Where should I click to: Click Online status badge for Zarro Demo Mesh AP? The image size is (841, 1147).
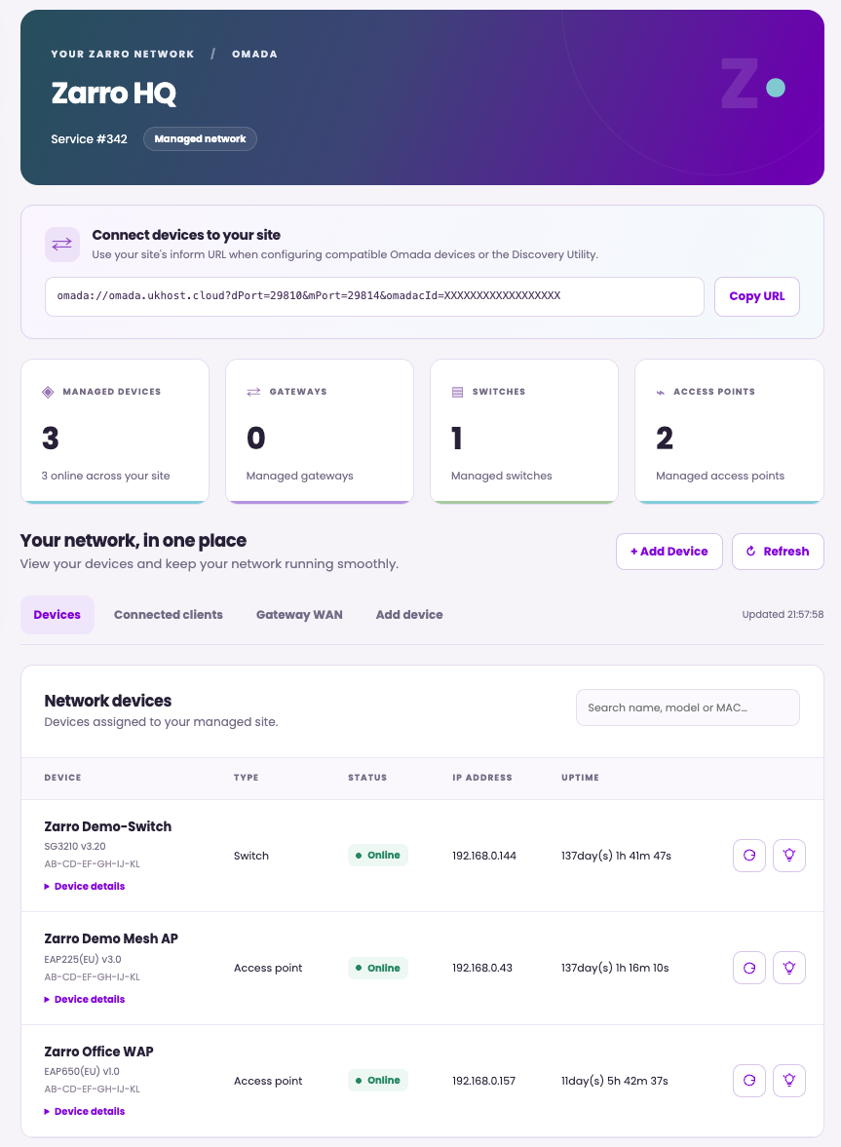tap(378, 968)
